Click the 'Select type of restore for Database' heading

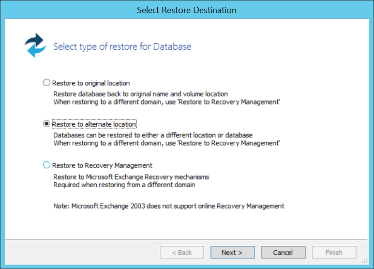(122, 47)
